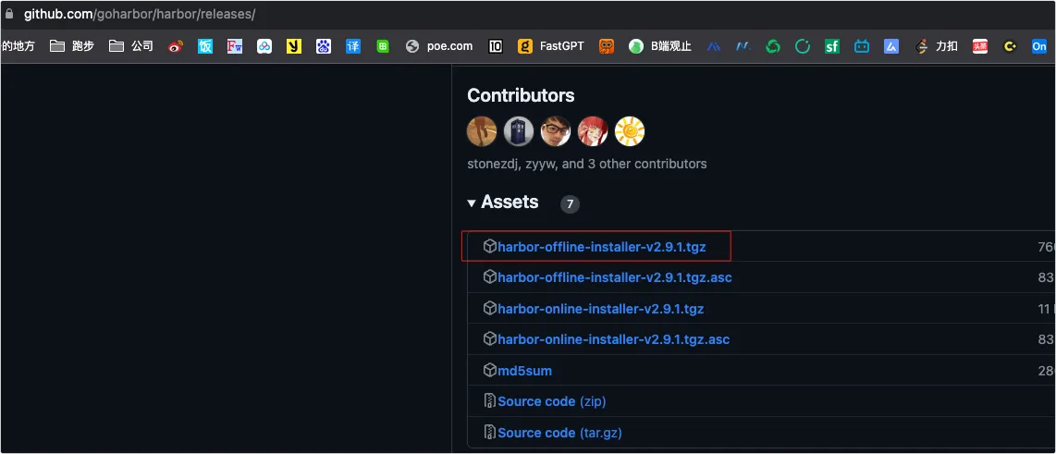Open the poe.com bookmark
The height and width of the screenshot is (454, 1056).
coord(439,46)
